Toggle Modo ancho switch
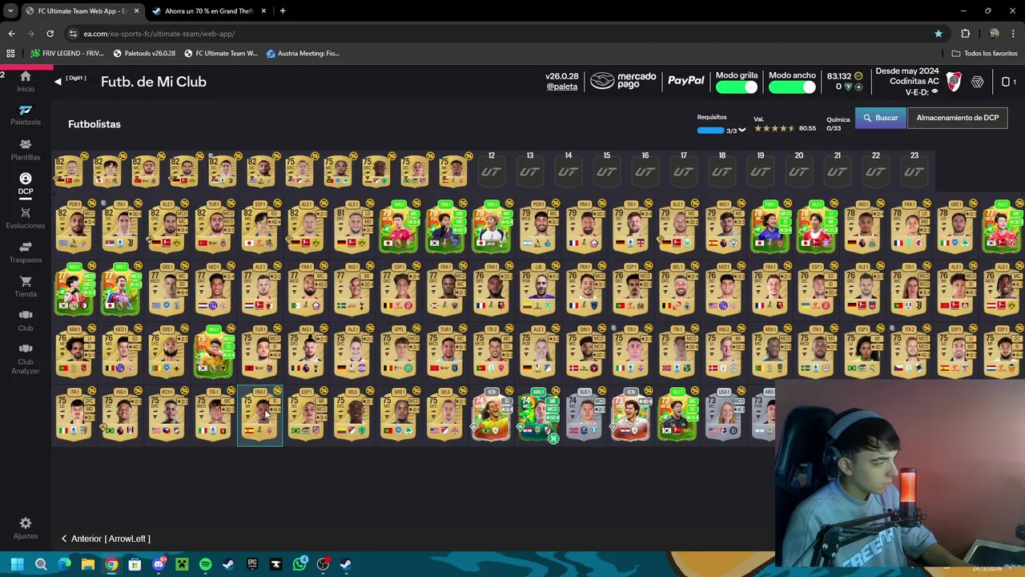The height and width of the screenshot is (577, 1025). (792, 87)
